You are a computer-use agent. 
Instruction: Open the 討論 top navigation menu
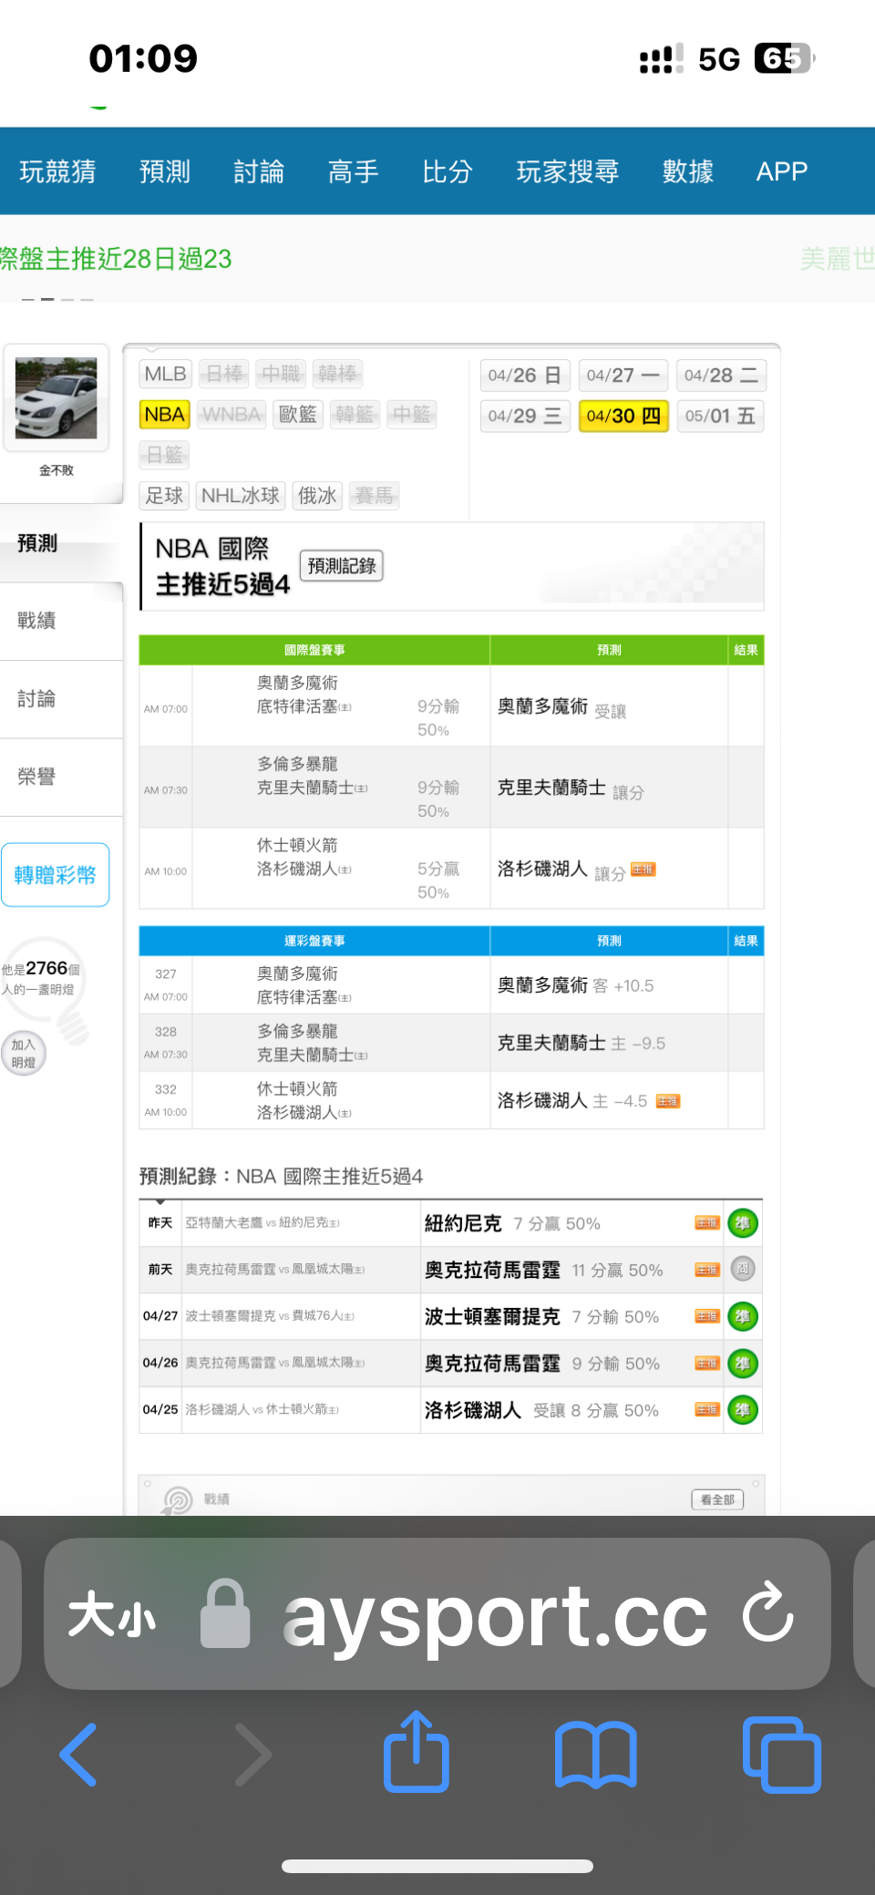point(259,171)
